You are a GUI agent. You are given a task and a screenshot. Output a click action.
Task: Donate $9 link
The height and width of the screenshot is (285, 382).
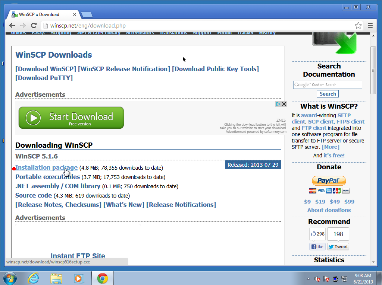pyautogui.click(x=307, y=202)
